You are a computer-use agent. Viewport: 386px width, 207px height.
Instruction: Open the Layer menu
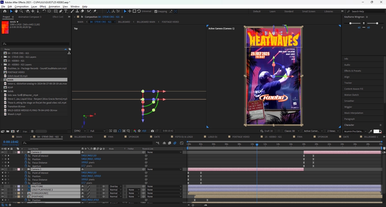[x=34, y=7]
